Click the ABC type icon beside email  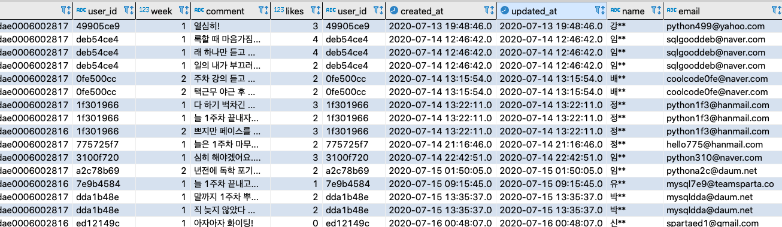[672, 11]
